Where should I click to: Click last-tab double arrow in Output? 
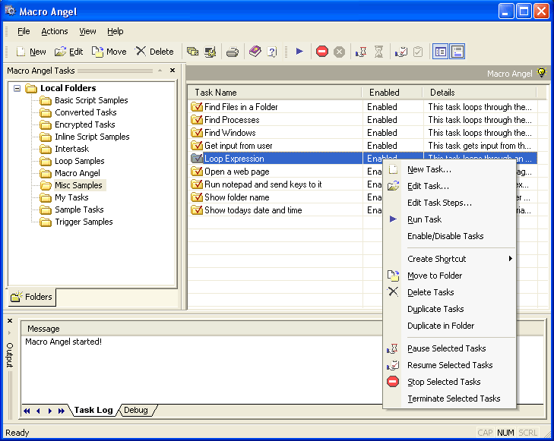tap(62, 411)
